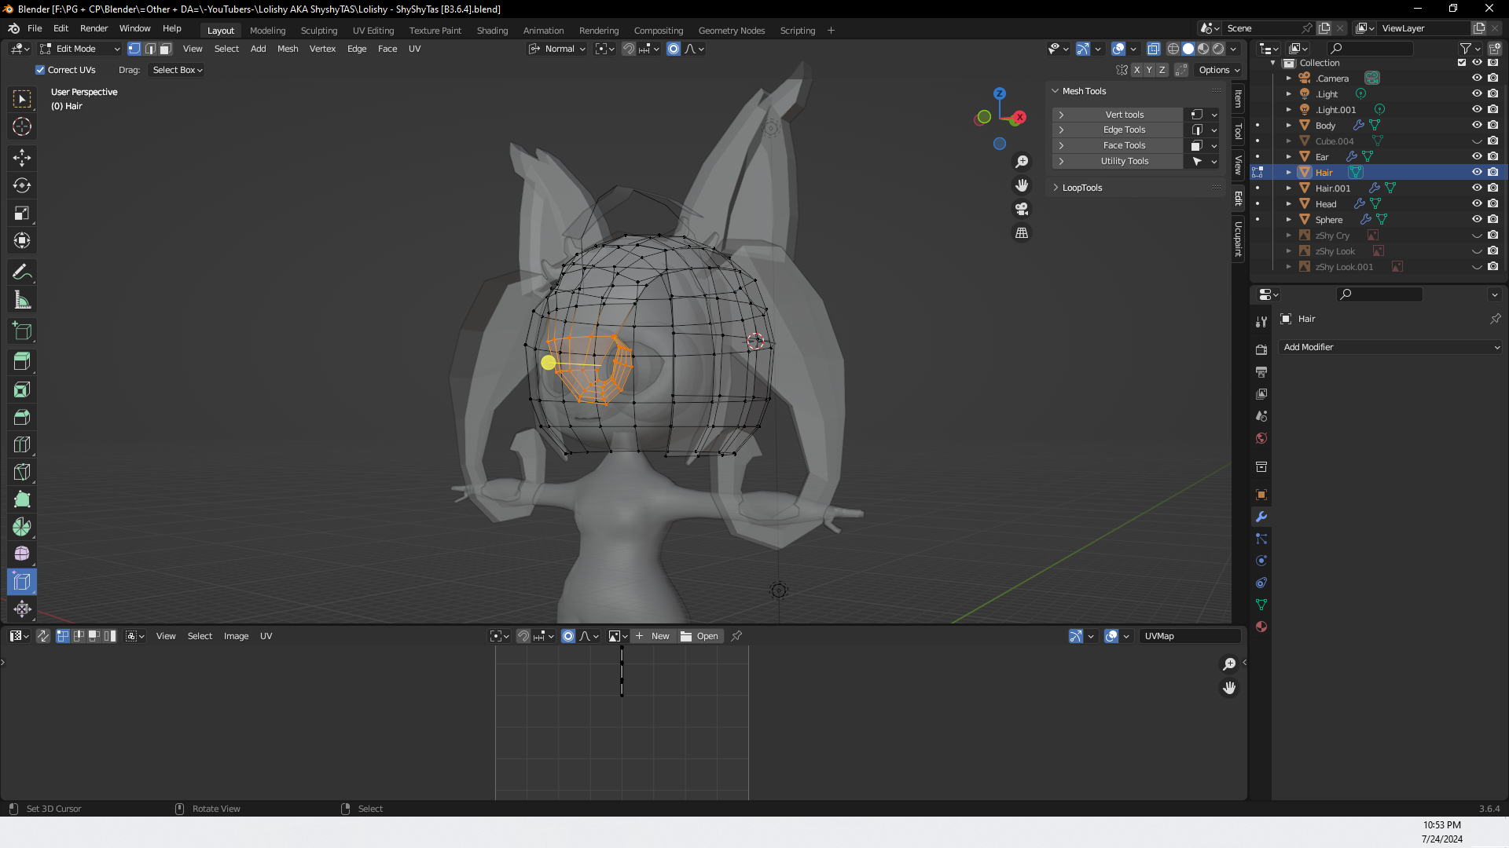Show the Cube.004 object in viewport
This screenshot has height=848, width=1509.
tap(1477, 141)
